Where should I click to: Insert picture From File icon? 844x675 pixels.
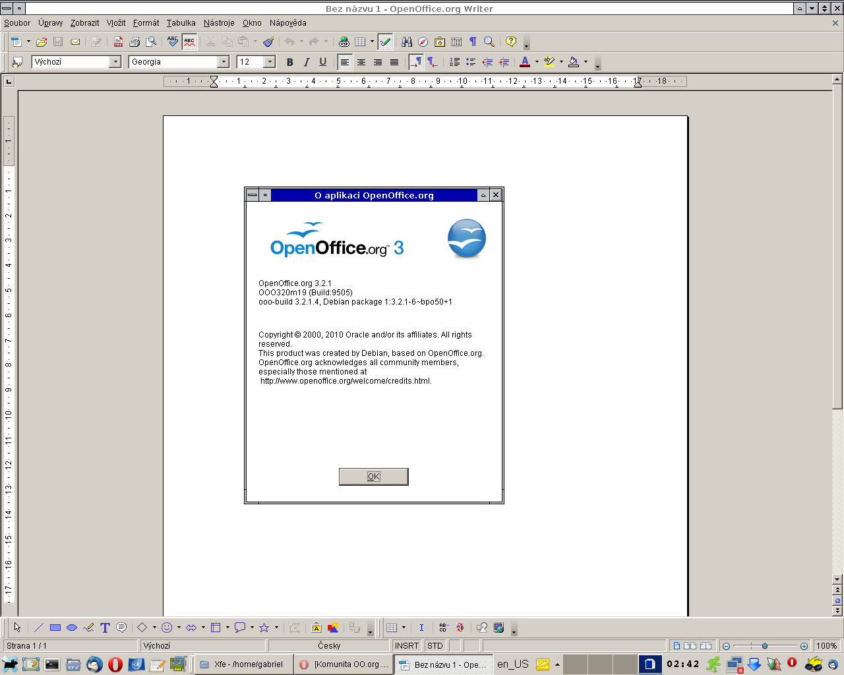pyautogui.click(x=333, y=628)
